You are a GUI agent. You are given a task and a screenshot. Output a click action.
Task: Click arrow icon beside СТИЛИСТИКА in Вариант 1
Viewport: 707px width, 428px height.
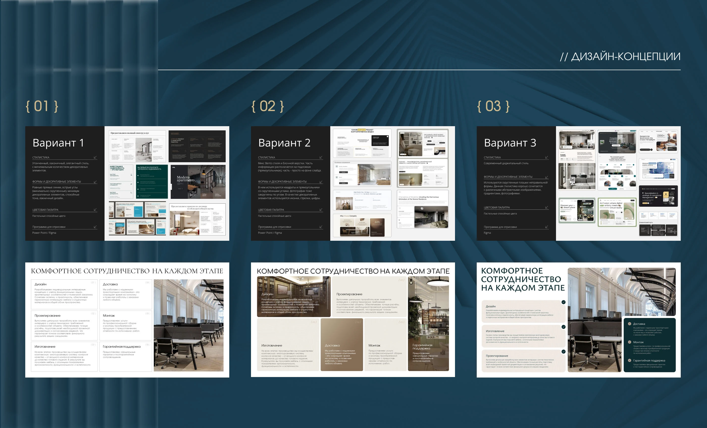(95, 157)
